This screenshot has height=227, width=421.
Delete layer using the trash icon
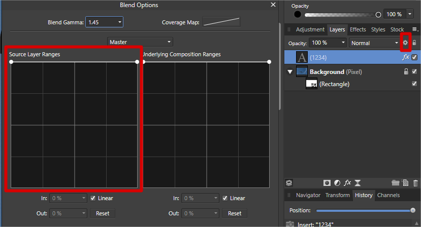pos(416,183)
